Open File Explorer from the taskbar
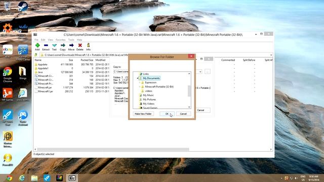This screenshot has height=182, width=324. [34, 178]
